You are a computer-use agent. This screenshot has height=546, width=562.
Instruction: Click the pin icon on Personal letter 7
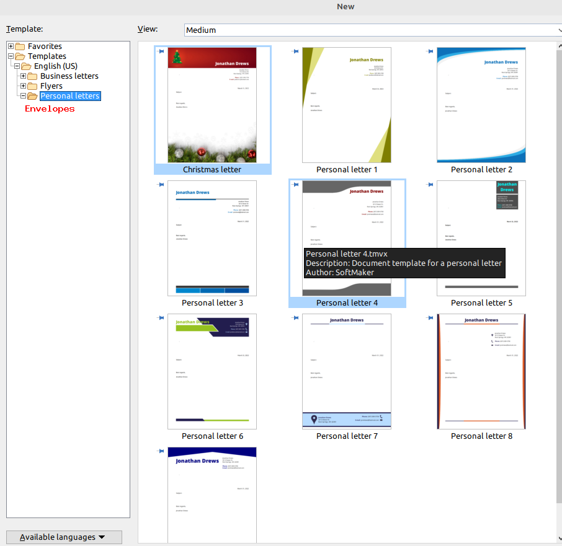click(295, 318)
